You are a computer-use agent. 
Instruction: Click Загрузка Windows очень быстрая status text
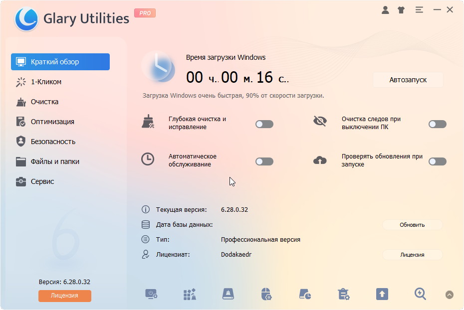click(233, 96)
